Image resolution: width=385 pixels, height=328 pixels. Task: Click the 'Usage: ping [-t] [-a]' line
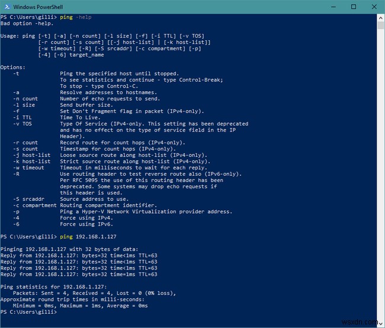102,36
